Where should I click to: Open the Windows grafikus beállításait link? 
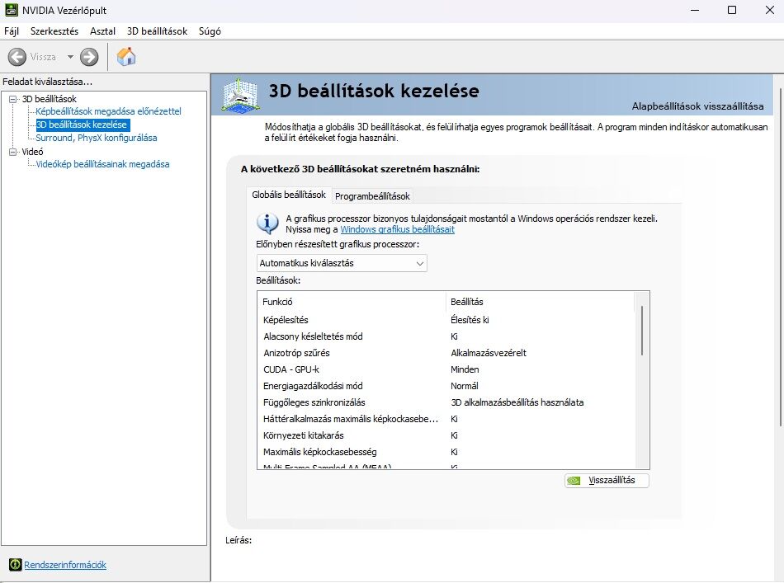[398, 229]
